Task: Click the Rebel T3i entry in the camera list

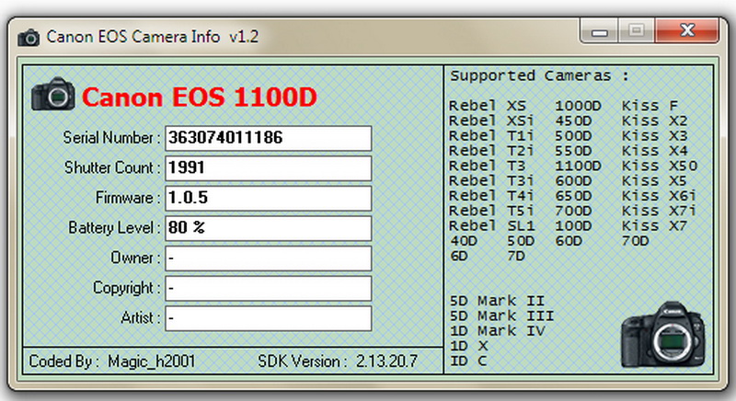Action: [487, 180]
